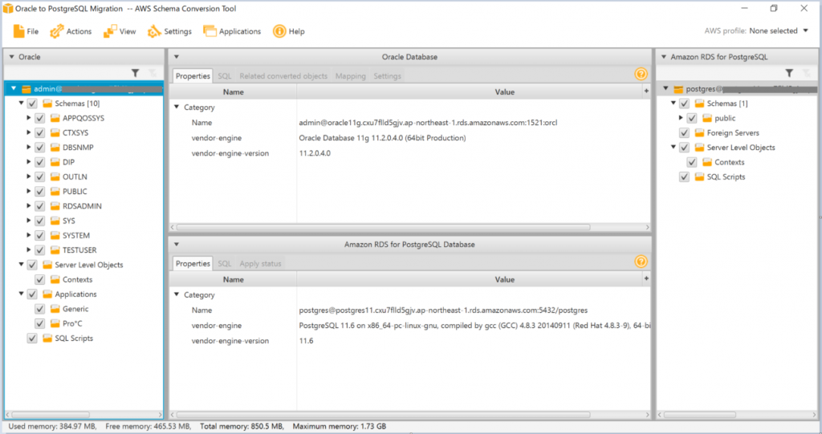Open the Apply status tab

pos(260,264)
